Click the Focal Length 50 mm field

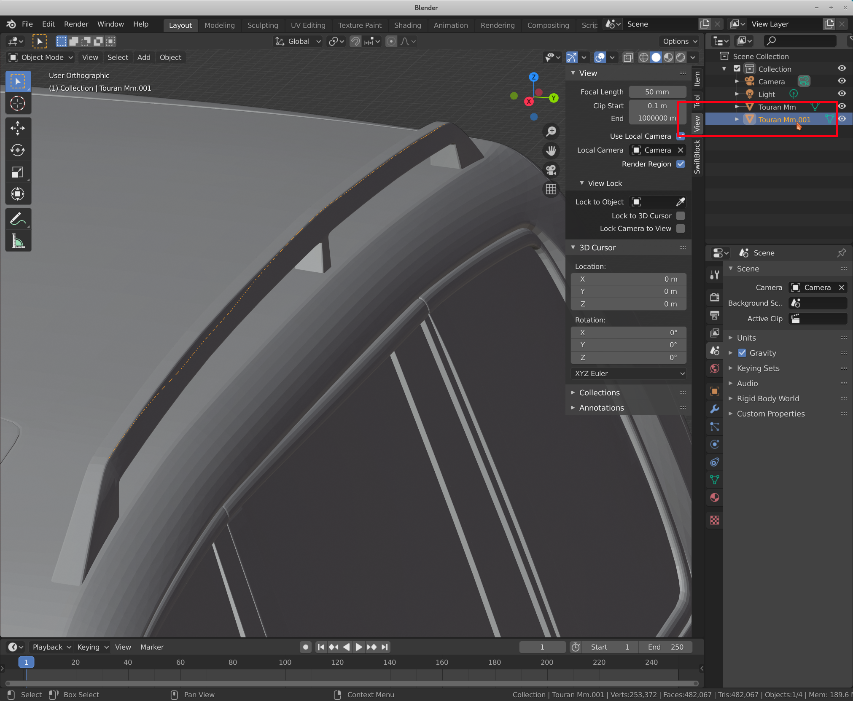657,92
